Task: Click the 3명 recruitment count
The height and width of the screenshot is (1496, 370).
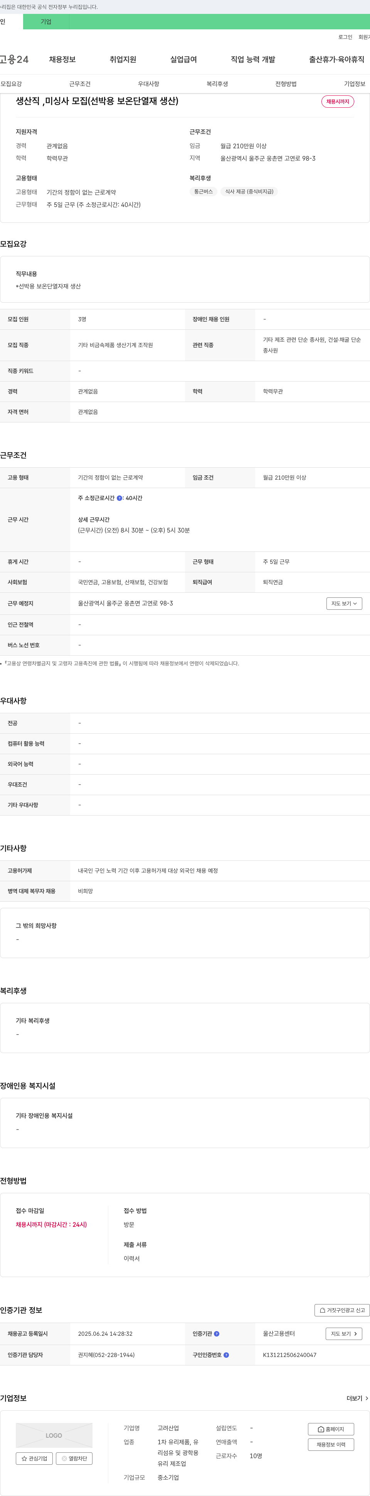Action: 82,319
